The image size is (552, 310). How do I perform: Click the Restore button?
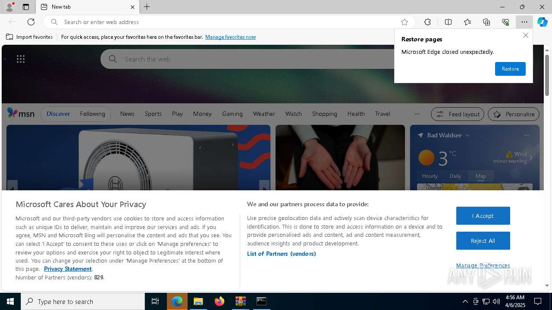coord(510,69)
